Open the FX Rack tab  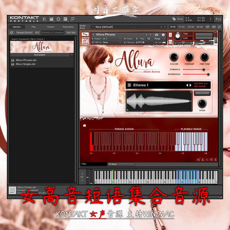[x=121, y=164]
